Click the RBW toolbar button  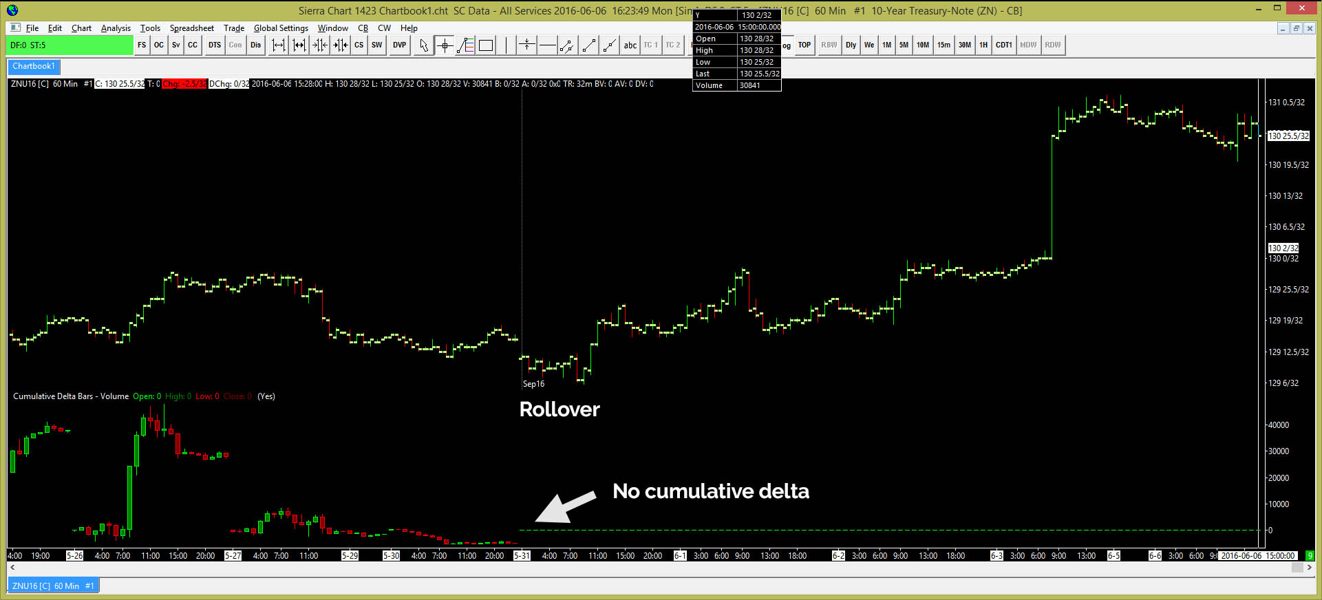[x=829, y=45]
